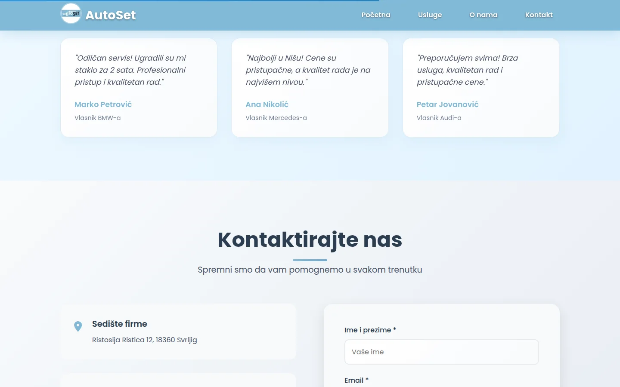Focus the 'Vaše ime' name input field
This screenshot has width=620, height=387.
[x=441, y=352]
